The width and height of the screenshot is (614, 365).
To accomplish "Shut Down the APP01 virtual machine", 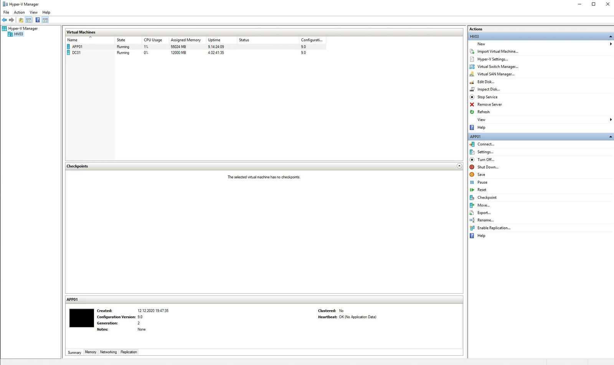I will point(488,167).
